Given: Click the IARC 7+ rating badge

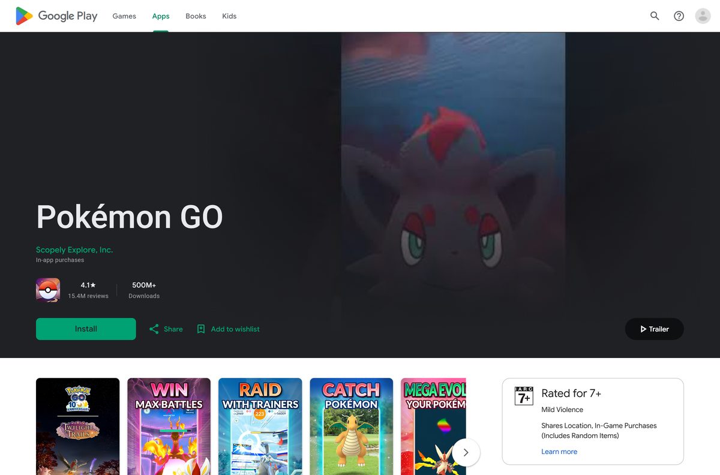Looking at the screenshot, I should pyautogui.click(x=524, y=396).
